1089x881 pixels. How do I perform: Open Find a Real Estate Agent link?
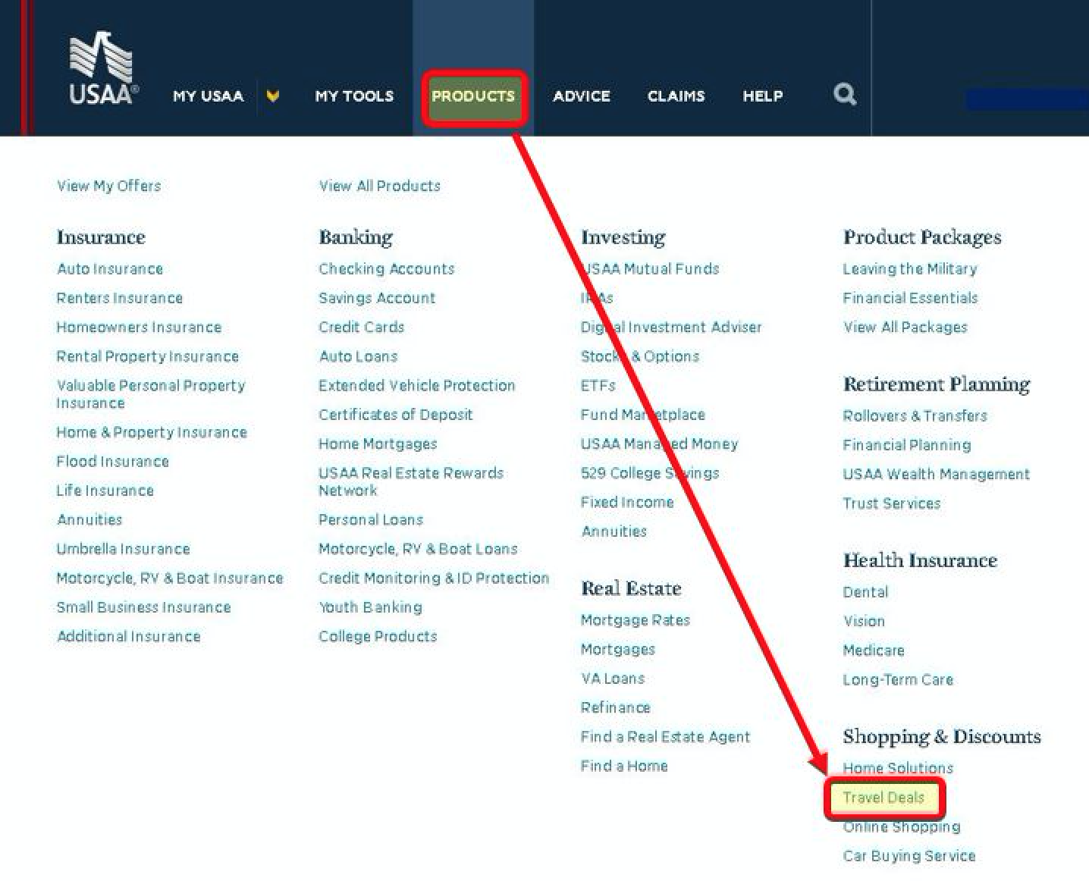click(x=666, y=737)
